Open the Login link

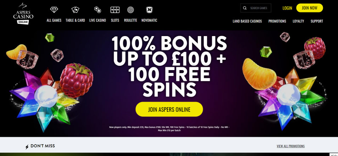coord(287,8)
